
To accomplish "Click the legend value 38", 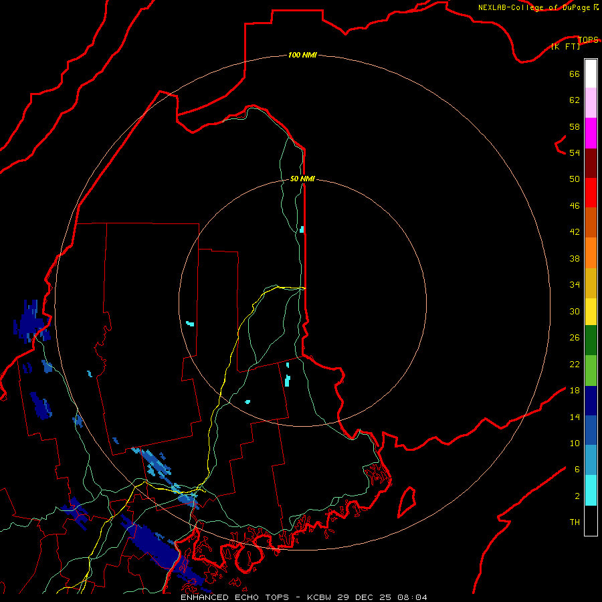I will tap(575, 258).
